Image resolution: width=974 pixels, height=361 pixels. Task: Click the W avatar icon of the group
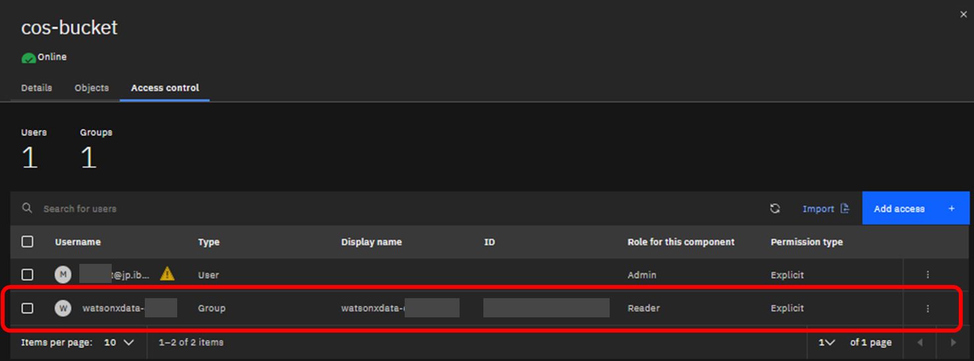(63, 308)
